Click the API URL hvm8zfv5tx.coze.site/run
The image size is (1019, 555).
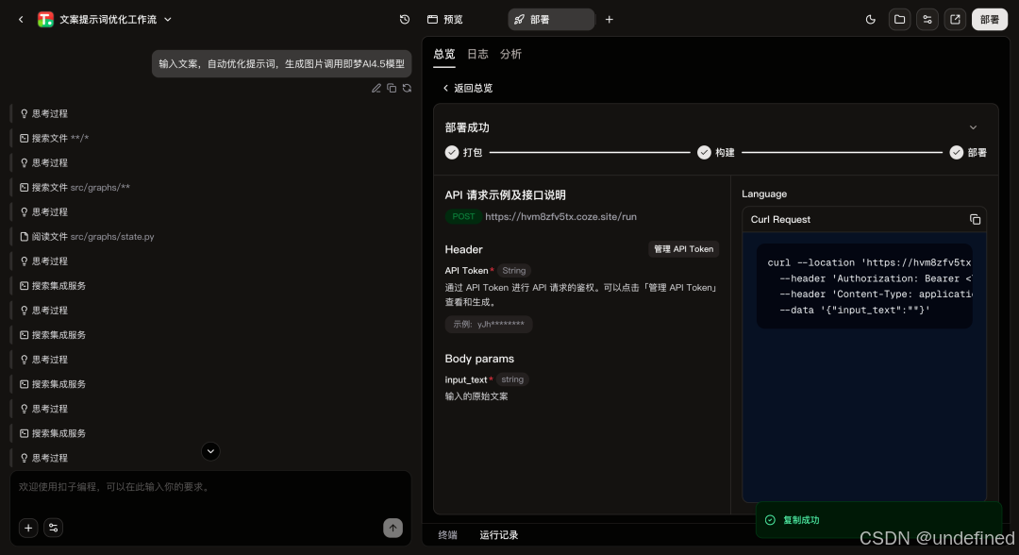click(x=560, y=217)
